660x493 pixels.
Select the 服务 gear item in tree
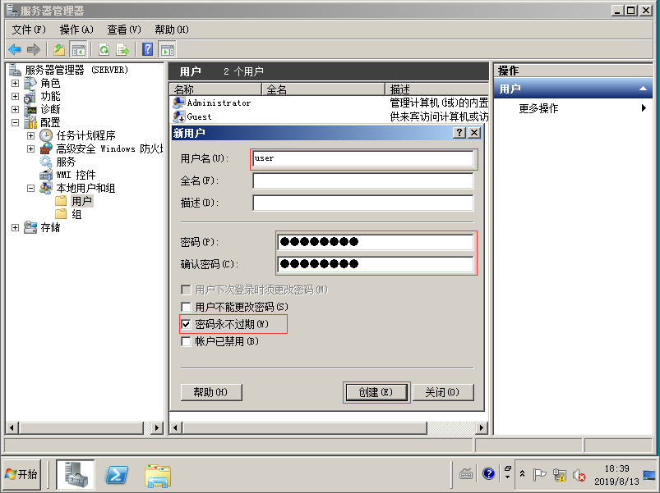click(65, 162)
